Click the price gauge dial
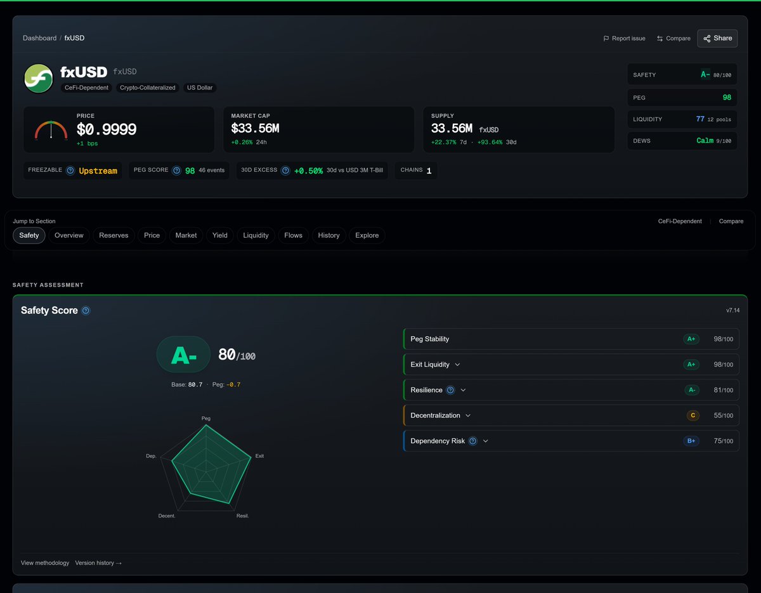 [x=51, y=130]
